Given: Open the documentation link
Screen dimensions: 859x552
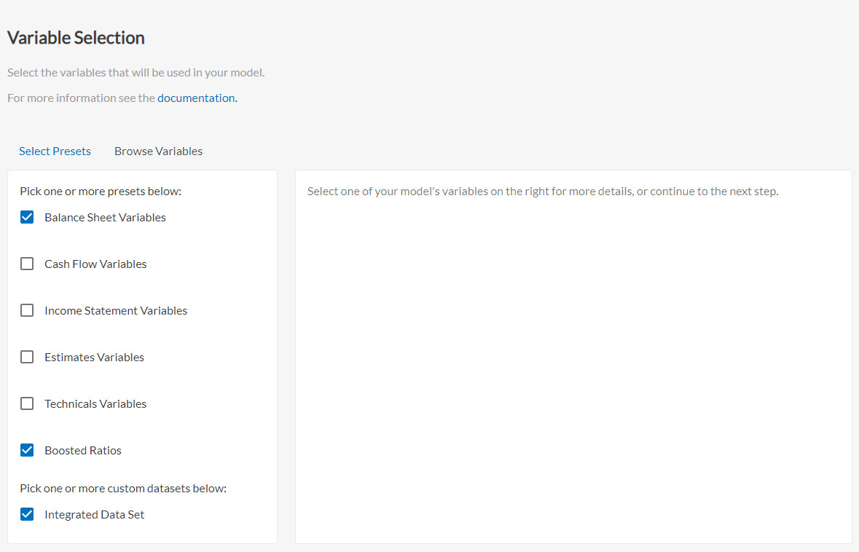Looking at the screenshot, I should pyautogui.click(x=196, y=98).
